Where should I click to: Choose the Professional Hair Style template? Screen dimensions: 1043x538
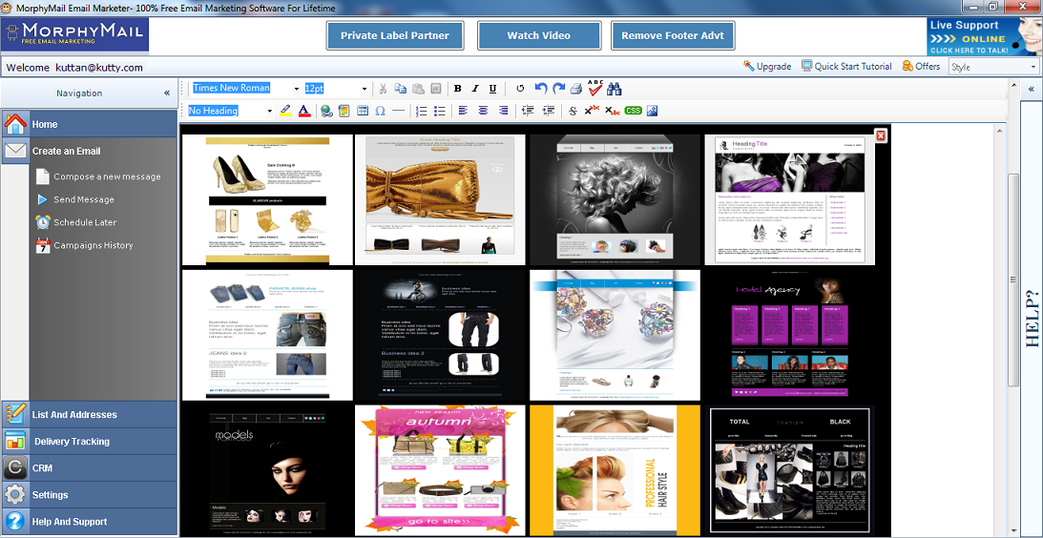pos(615,469)
